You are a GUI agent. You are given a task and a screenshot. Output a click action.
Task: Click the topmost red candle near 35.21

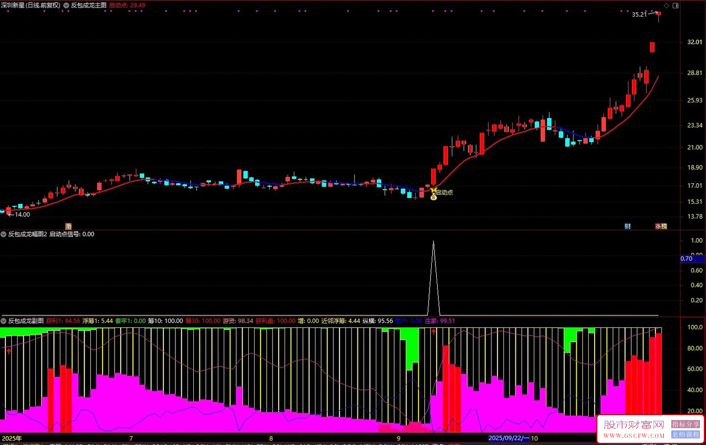(x=659, y=17)
